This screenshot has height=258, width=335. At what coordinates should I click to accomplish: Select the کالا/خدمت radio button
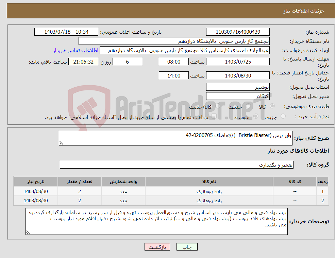click(x=218, y=106)
